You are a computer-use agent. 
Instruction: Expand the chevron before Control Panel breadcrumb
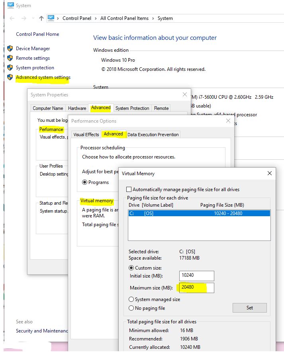click(58, 18)
